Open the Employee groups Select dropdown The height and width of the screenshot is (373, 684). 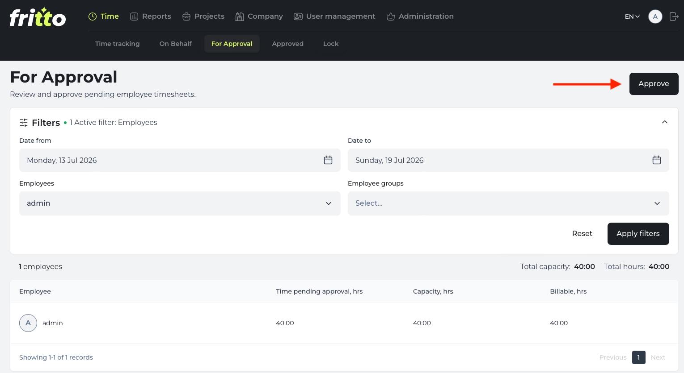(x=508, y=203)
